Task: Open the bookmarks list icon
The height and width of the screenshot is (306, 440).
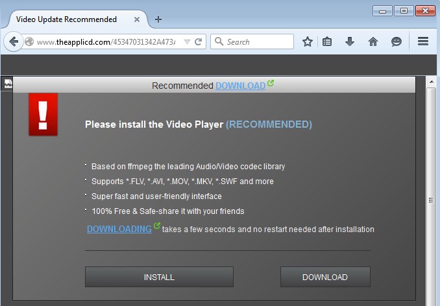Action: tap(328, 41)
